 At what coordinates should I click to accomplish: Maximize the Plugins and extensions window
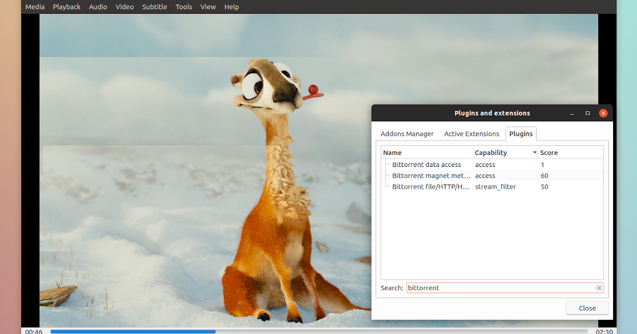click(588, 113)
